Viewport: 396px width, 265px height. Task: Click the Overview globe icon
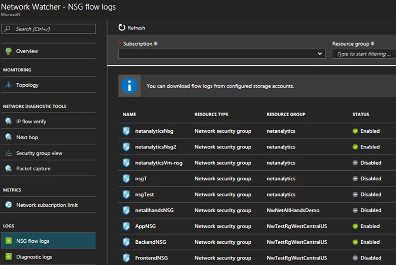[8, 51]
